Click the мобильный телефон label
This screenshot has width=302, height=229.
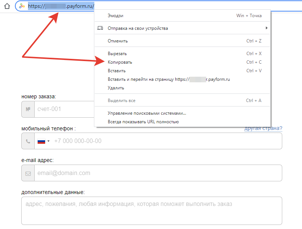(x=48, y=128)
